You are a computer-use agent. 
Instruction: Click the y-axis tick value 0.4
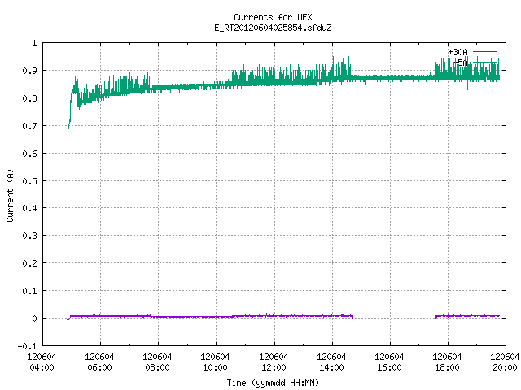pos(29,208)
